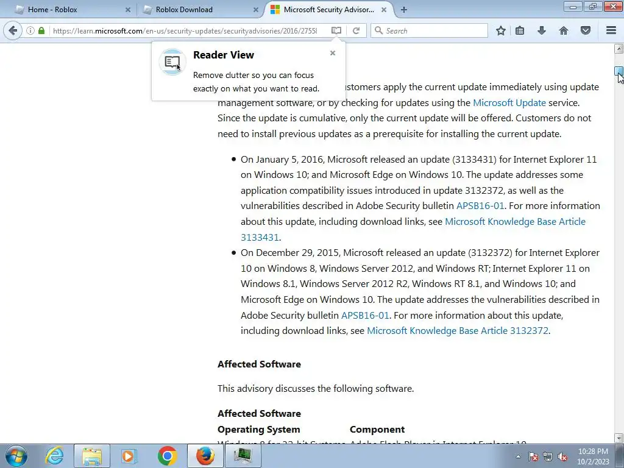Open Windows Media Player taskbar icon

129,456
